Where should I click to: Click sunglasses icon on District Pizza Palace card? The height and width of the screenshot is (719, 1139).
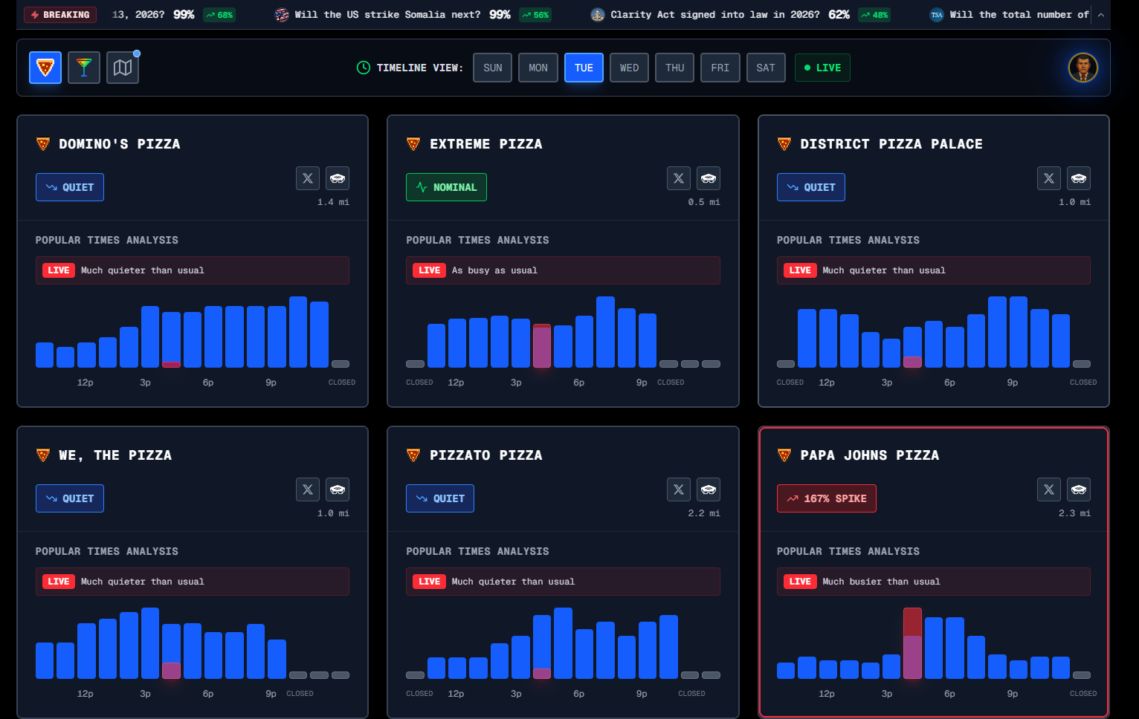click(x=1079, y=178)
